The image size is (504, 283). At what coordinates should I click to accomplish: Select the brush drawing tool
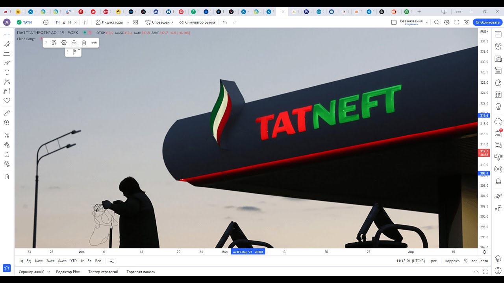pos(7,63)
